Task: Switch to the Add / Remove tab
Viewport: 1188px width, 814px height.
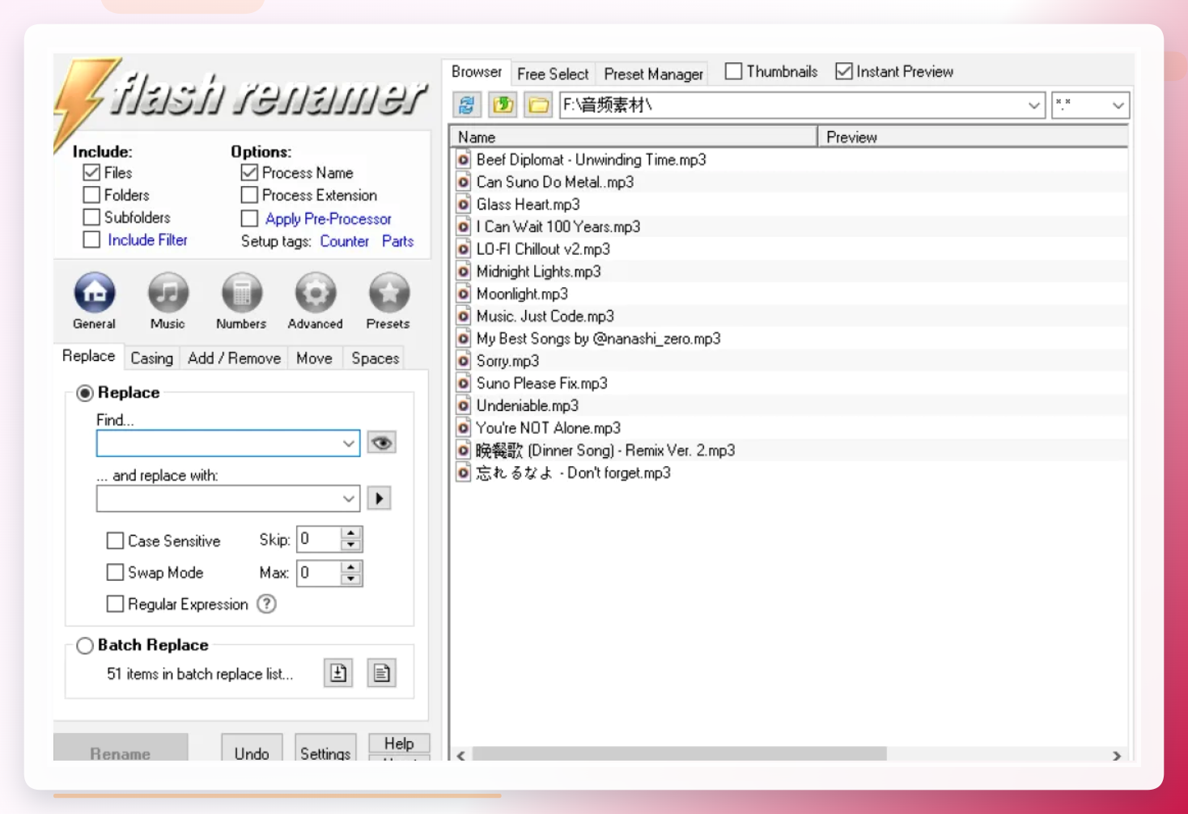Action: 234,358
